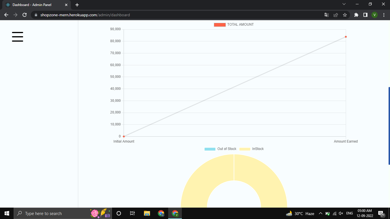Open the hamburger menu in the sidebar
This screenshot has height=219, width=390.
[17, 37]
